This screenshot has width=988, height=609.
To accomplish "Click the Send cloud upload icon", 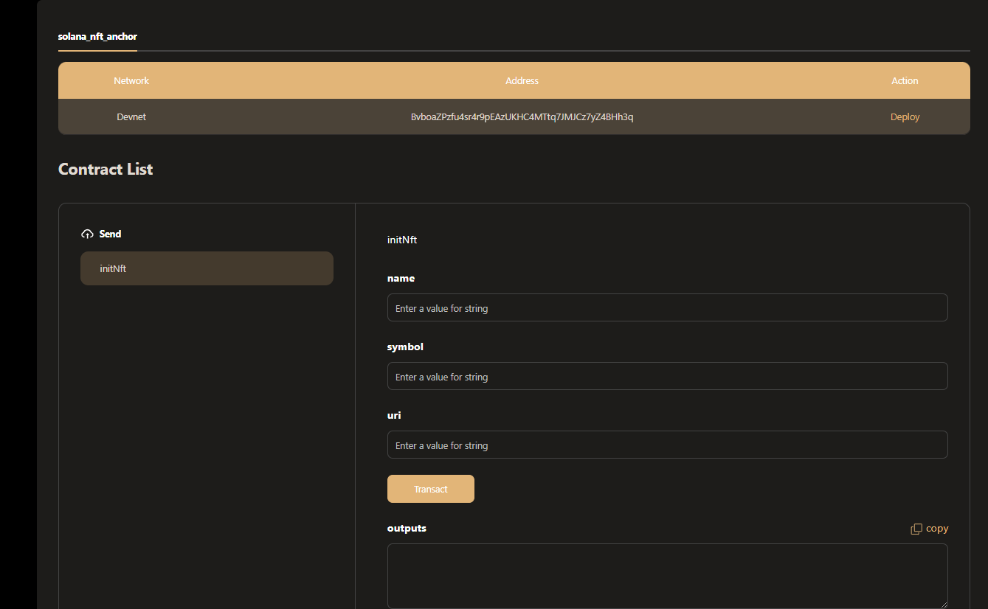I will pyautogui.click(x=87, y=234).
